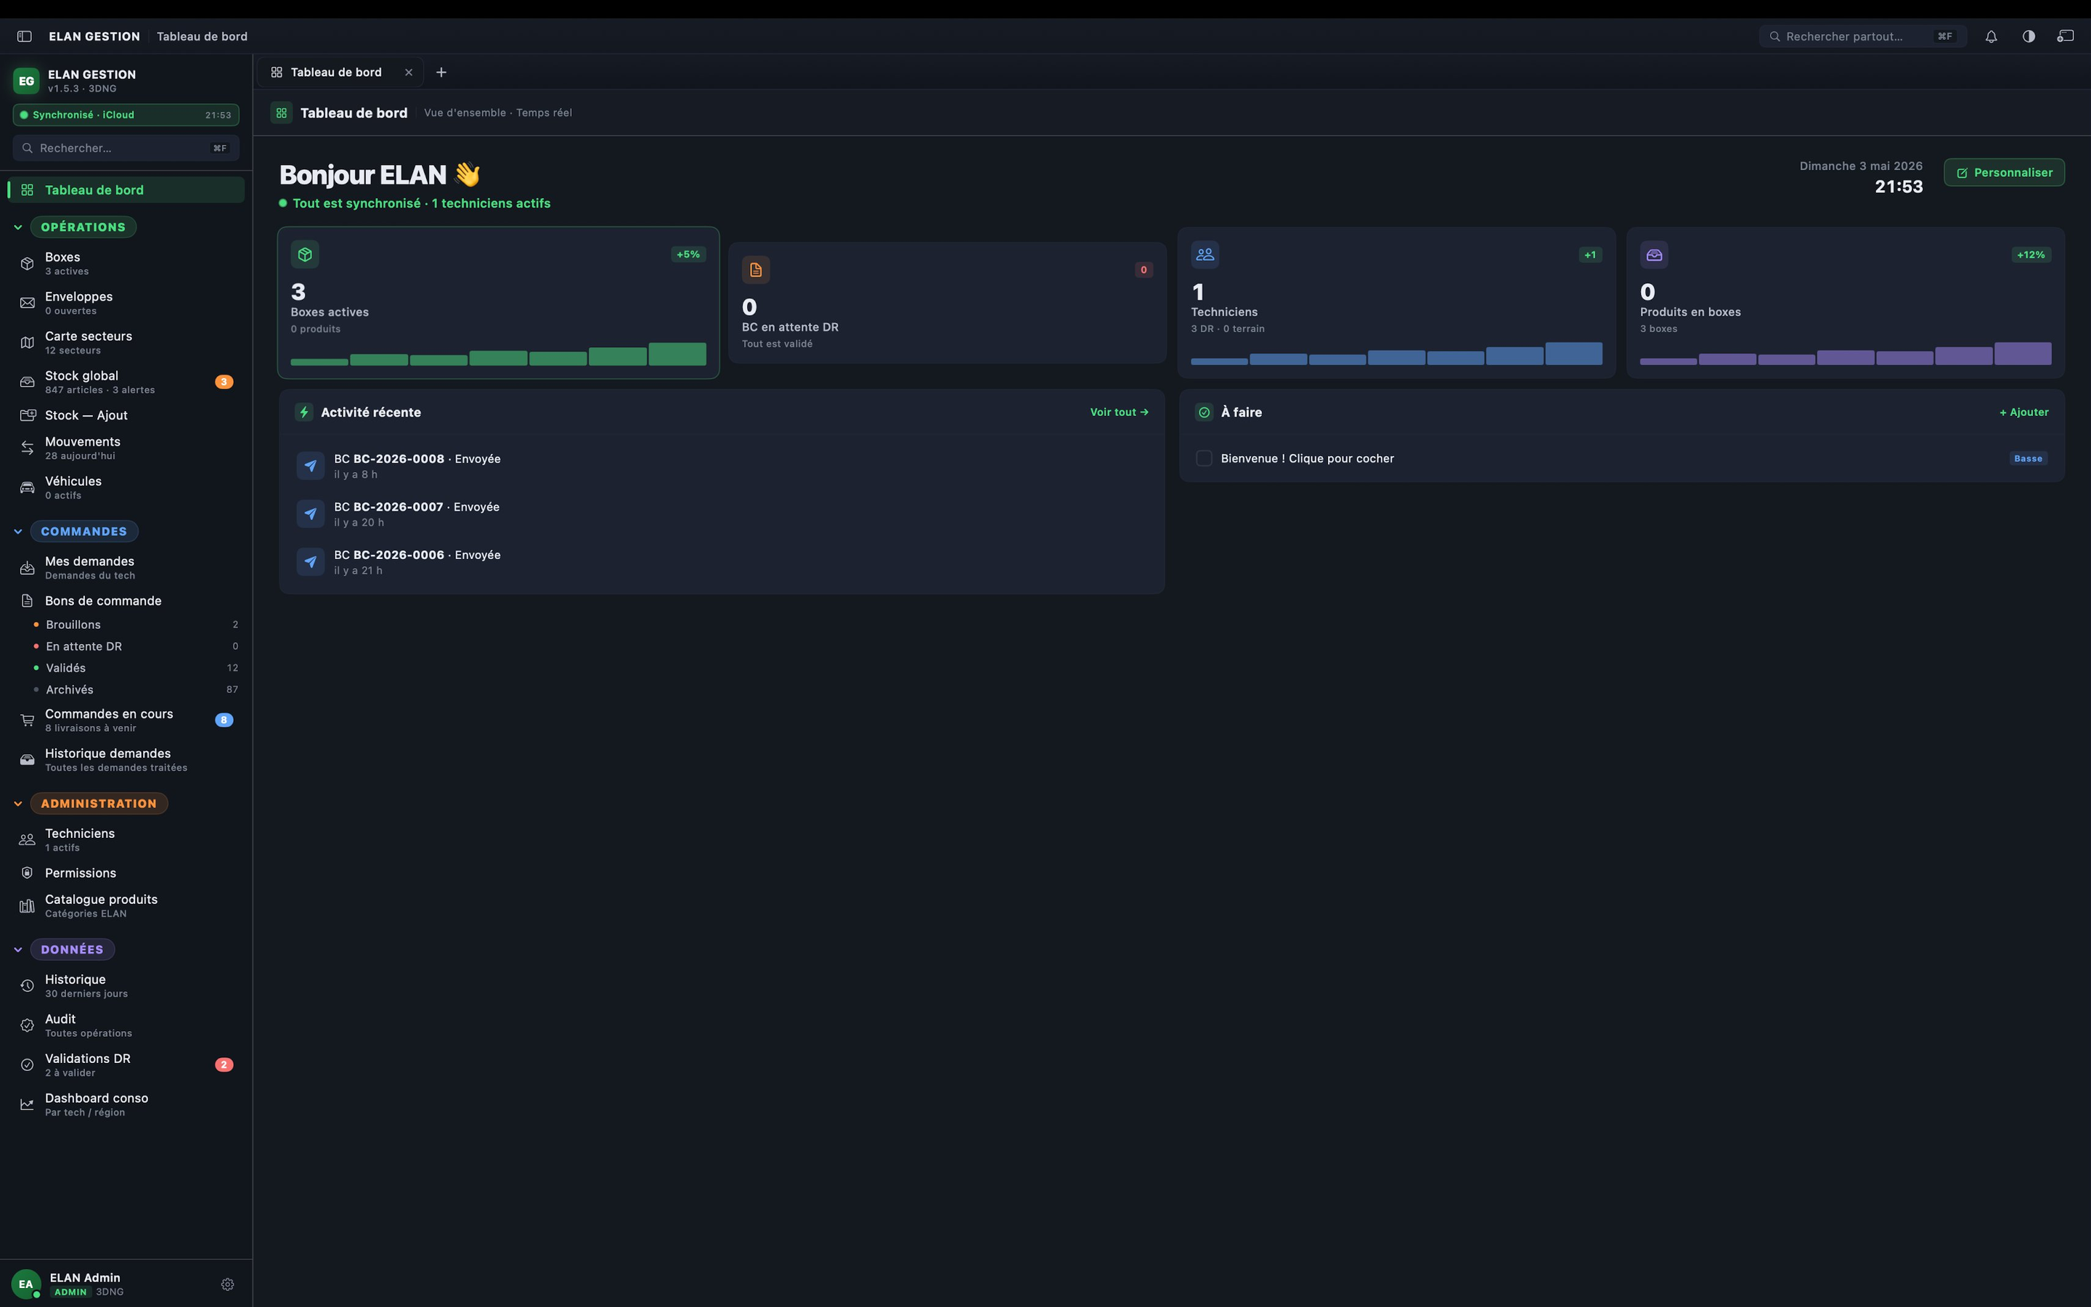Click the Personnaliser button

coord(2004,173)
